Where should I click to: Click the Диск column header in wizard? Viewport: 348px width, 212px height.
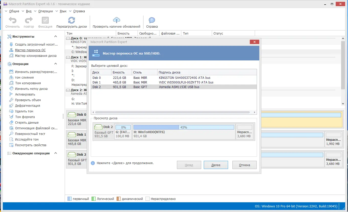(x=101, y=72)
